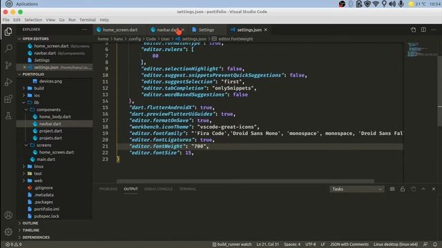The width and height of the screenshot is (442, 248).
Task: Switch to the Settings editor tab
Action: (206, 30)
